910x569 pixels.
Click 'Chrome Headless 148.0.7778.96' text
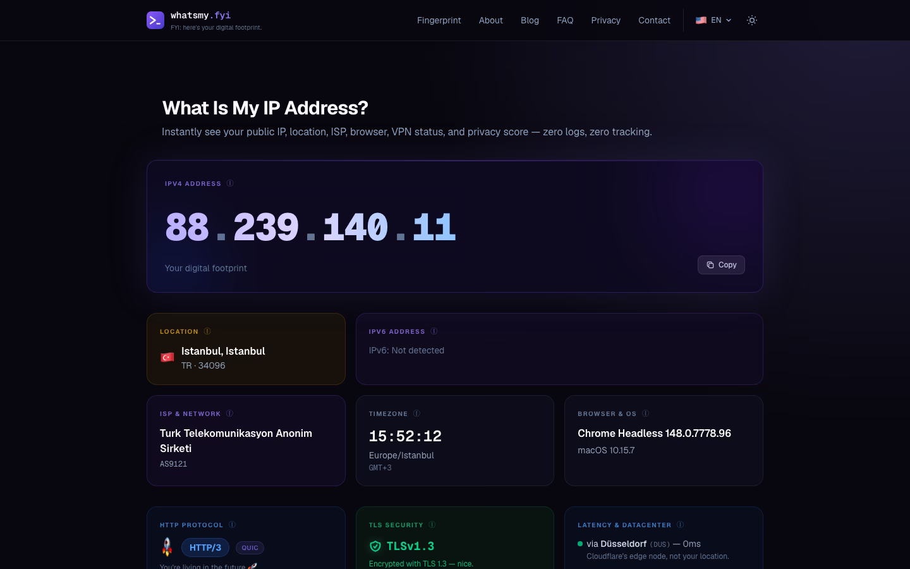pyautogui.click(x=654, y=433)
